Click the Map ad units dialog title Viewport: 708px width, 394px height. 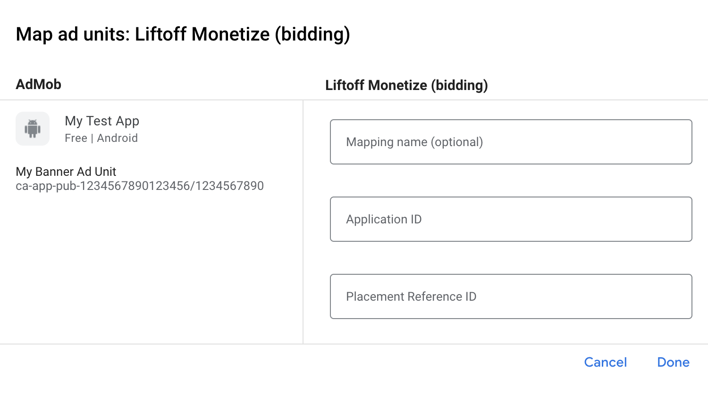(x=183, y=34)
